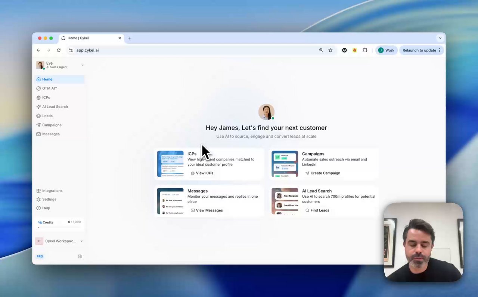The height and width of the screenshot is (297, 478).
Task: Open the Extensions puzzle icon
Action: tap(365, 50)
